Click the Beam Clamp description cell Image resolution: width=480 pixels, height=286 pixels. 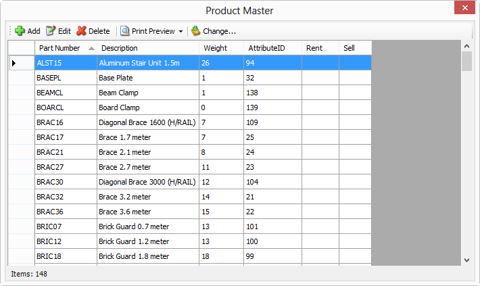point(148,93)
